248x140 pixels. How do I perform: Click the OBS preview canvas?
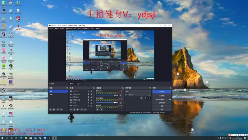110,55
